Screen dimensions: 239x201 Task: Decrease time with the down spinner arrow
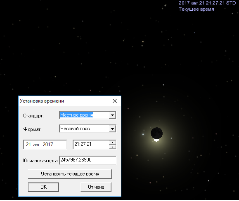click(x=113, y=147)
